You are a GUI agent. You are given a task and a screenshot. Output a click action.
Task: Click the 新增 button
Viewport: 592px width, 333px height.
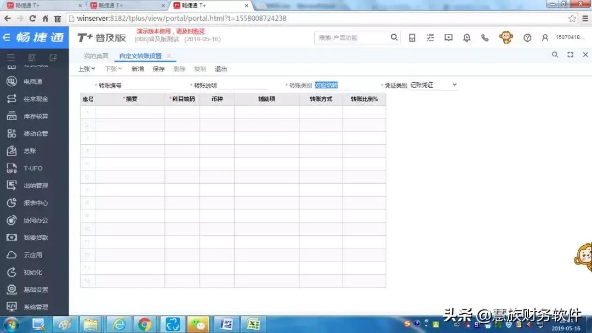[138, 69]
